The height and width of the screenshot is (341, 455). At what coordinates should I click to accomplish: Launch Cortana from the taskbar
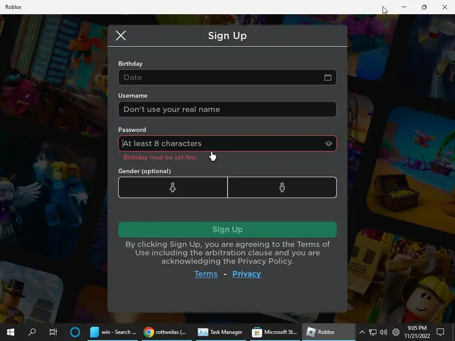[x=75, y=332]
